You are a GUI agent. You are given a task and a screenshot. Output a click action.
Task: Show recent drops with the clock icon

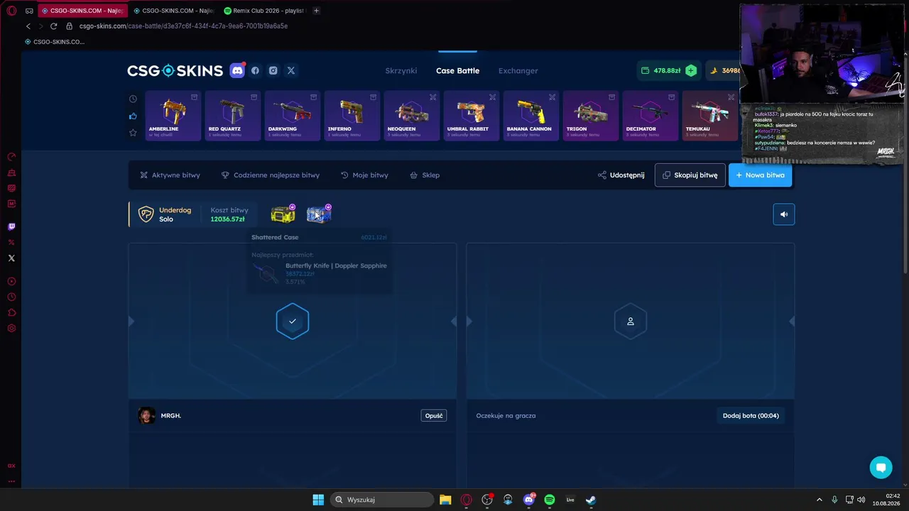pyautogui.click(x=133, y=99)
